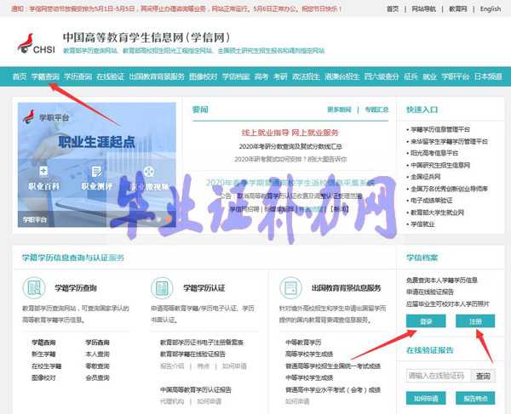Click the 学籍学历认证 document icon
Screen dimensions: 511x414
pyautogui.click(x=163, y=288)
